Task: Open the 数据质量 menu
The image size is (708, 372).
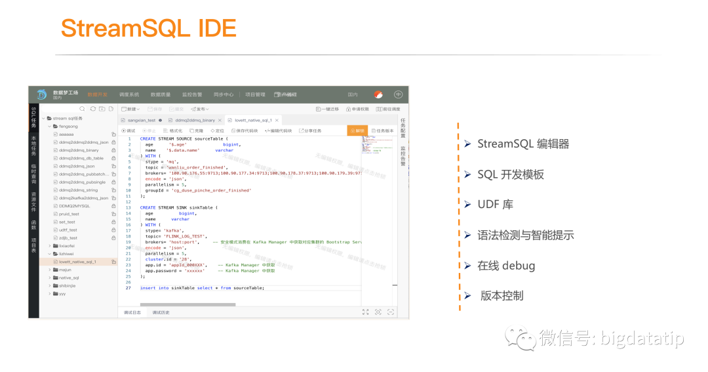Action: pyautogui.click(x=161, y=94)
